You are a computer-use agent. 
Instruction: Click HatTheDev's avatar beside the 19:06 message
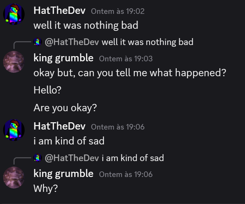pyautogui.click(x=14, y=130)
